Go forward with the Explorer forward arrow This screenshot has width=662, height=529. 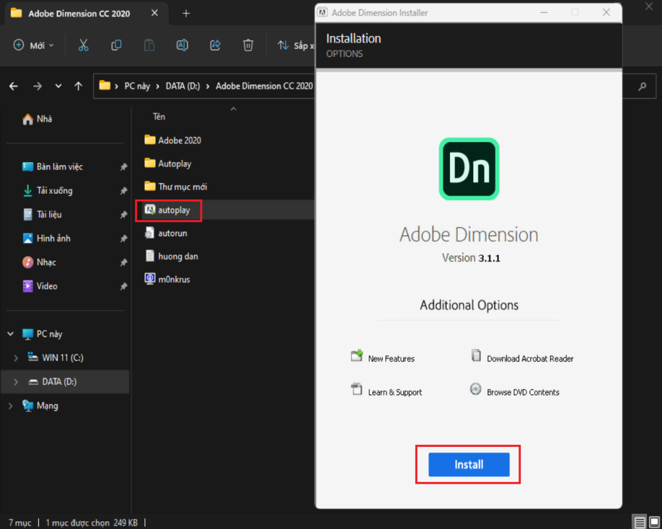point(37,87)
